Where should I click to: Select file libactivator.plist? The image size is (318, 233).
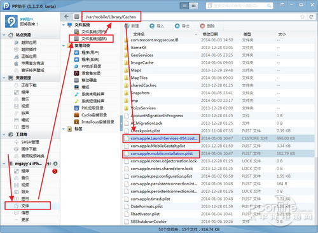coord(145,214)
